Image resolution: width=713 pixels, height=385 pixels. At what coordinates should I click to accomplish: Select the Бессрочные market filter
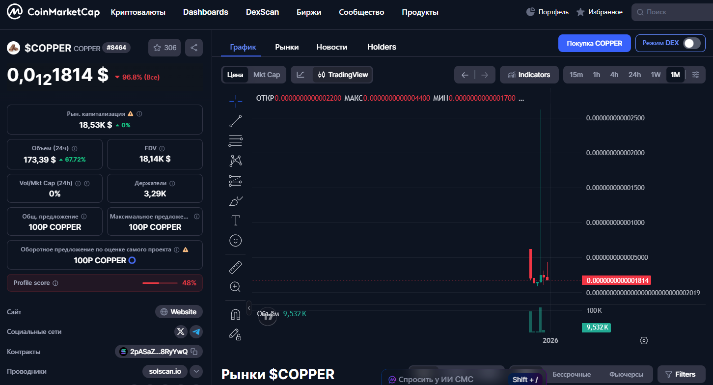click(x=572, y=374)
